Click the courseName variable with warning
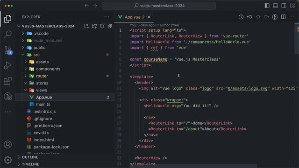The width and height of the screenshot is (299, 168). tap(156, 59)
